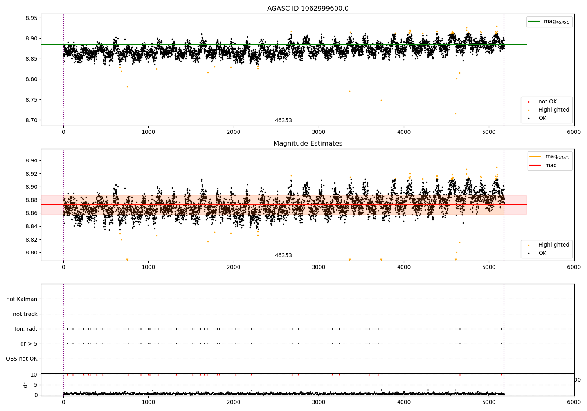Click the "mag" label in the middle legend

tap(551, 166)
